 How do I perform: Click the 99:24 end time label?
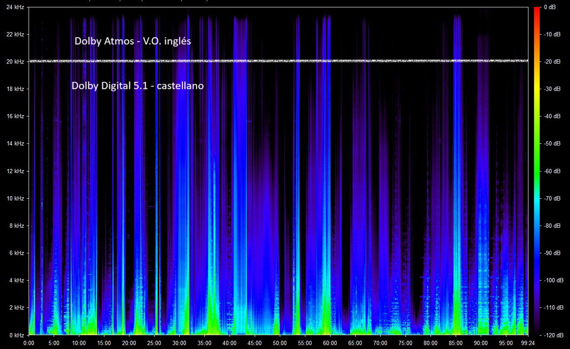tap(528, 343)
